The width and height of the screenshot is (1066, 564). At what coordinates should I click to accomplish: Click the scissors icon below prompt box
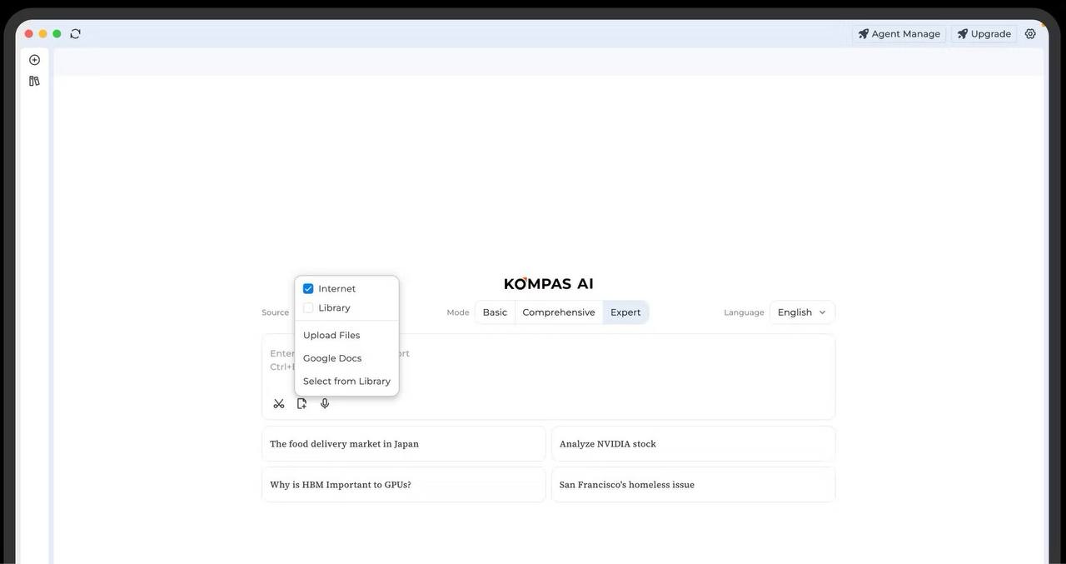pyautogui.click(x=279, y=404)
